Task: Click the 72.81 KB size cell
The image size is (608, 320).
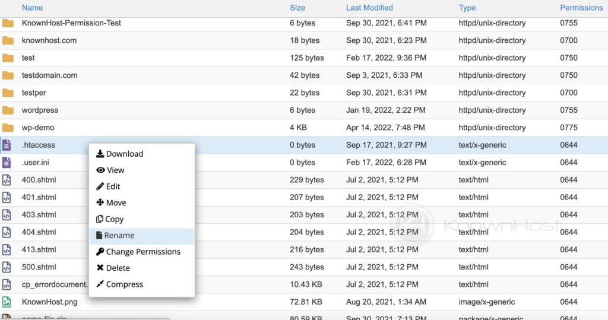Action: coord(306,302)
